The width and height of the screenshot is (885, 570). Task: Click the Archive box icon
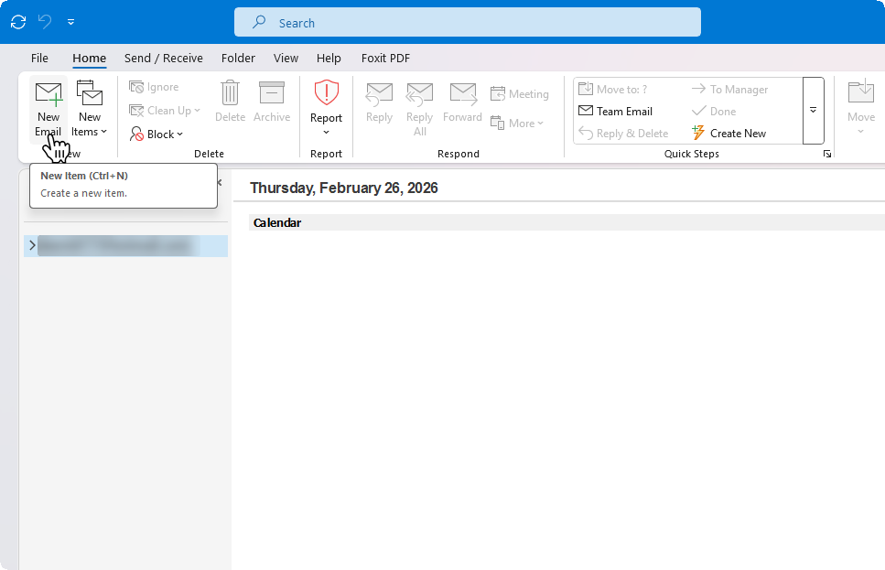click(x=272, y=92)
